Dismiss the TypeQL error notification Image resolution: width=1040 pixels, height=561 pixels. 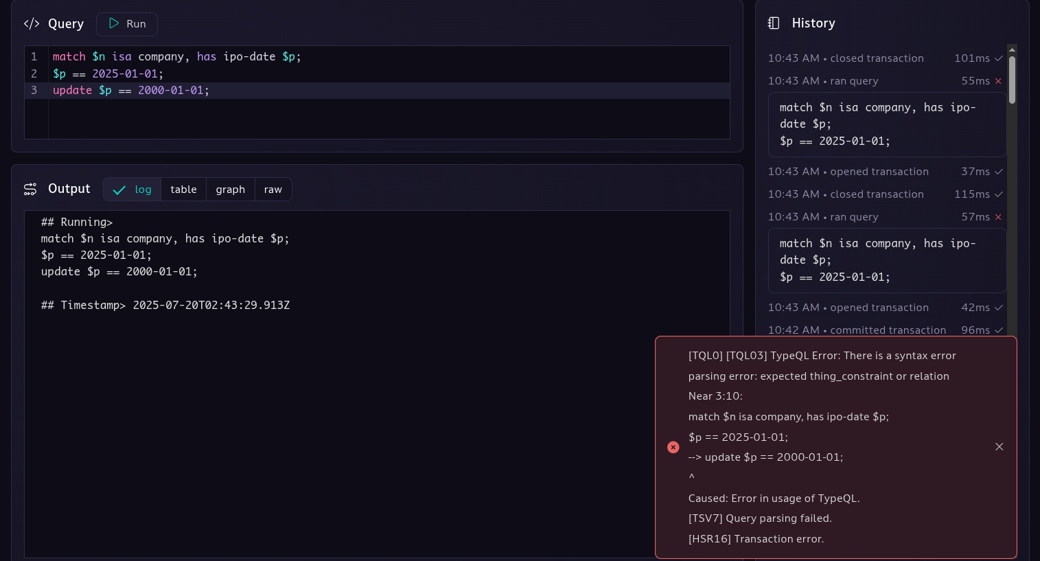(x=999, y=447)
